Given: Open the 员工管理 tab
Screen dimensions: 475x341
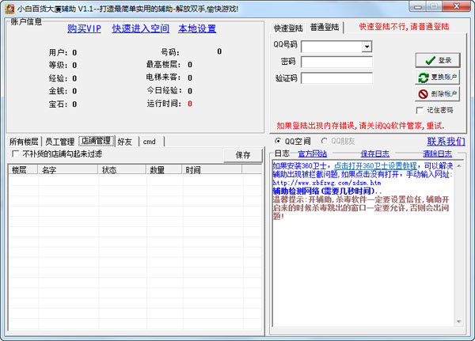Looking at the screenshot, I should [x=59, y=142].
